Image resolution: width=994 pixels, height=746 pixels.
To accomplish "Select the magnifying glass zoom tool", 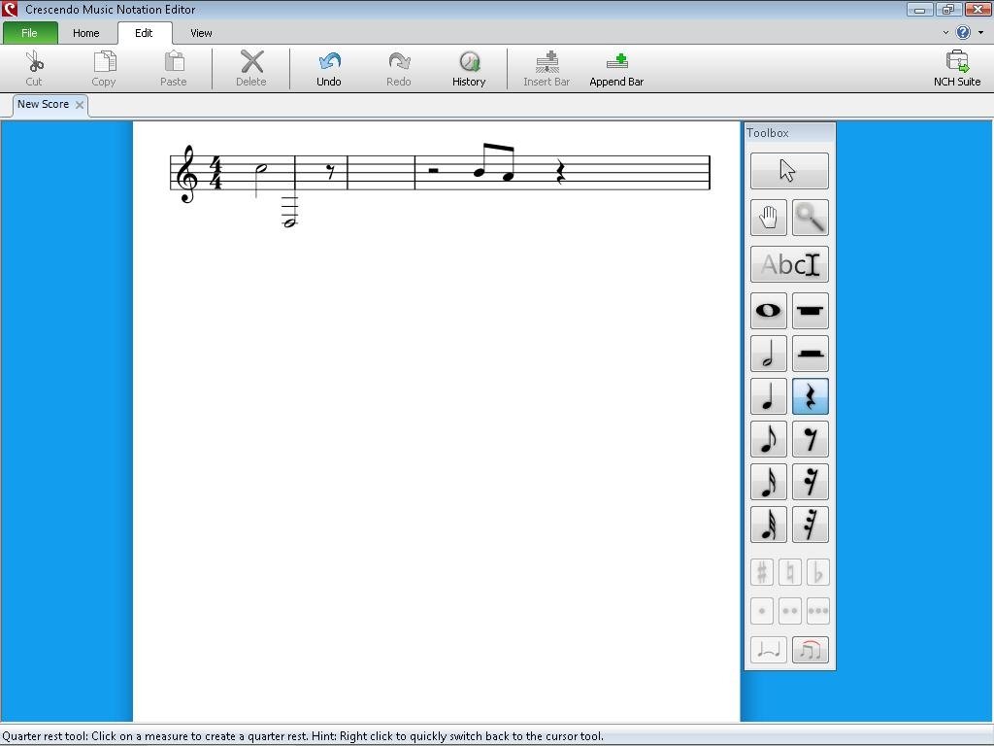I will point(811,218).
